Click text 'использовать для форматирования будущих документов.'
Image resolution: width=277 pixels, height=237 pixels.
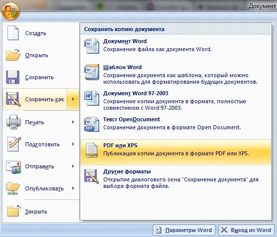180,82
